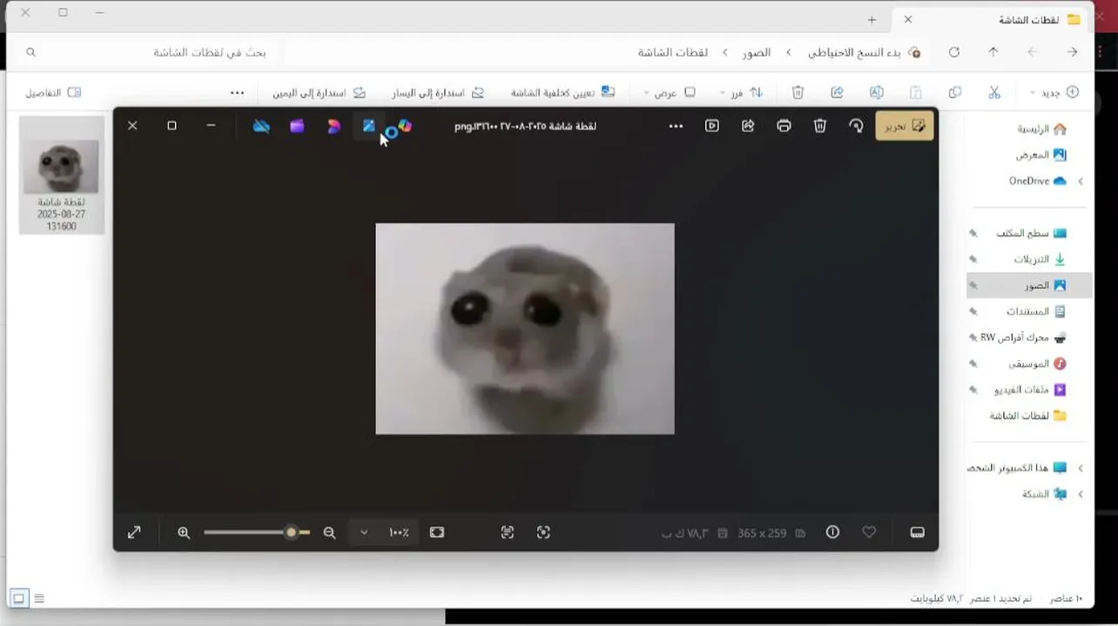Click Rotate left (استدارة إلى اليسار)
Image resolution: width=1118 pixels, height=626 pixels.
point(438,92)
